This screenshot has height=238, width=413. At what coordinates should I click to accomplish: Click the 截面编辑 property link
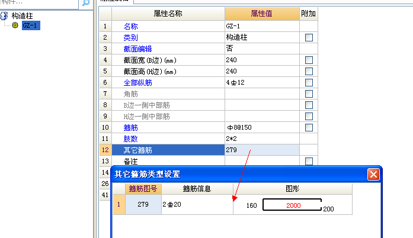(x=137, y=49)
